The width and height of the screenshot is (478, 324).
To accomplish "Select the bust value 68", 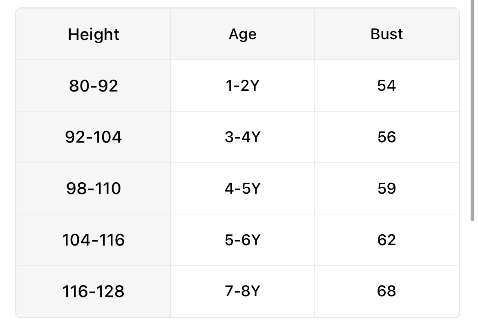I will point(386,291).
